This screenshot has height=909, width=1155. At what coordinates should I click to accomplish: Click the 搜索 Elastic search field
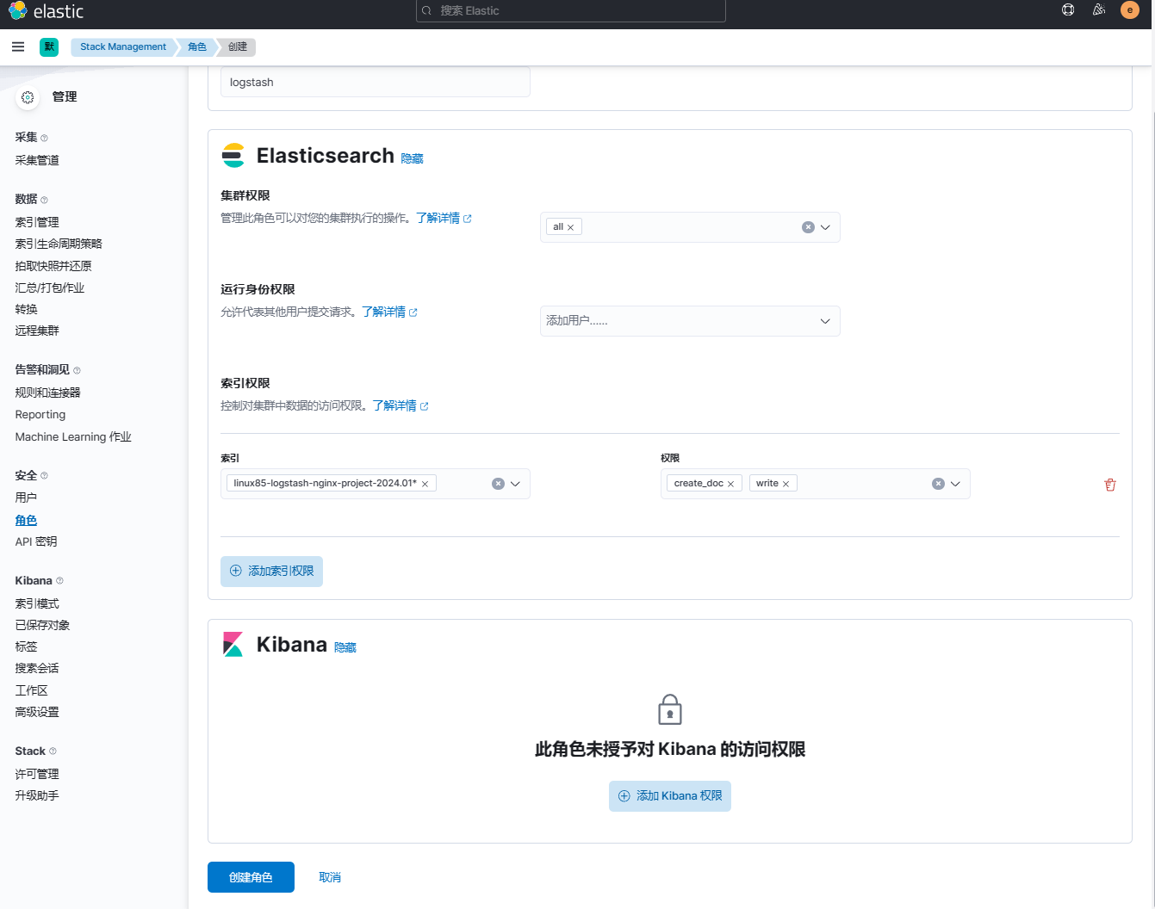(x=570, y=10)
